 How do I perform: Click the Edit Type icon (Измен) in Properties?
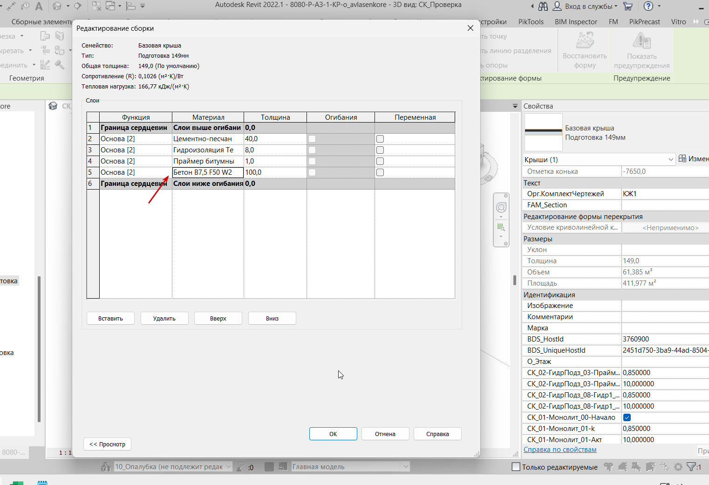click(x=682, y=159)
